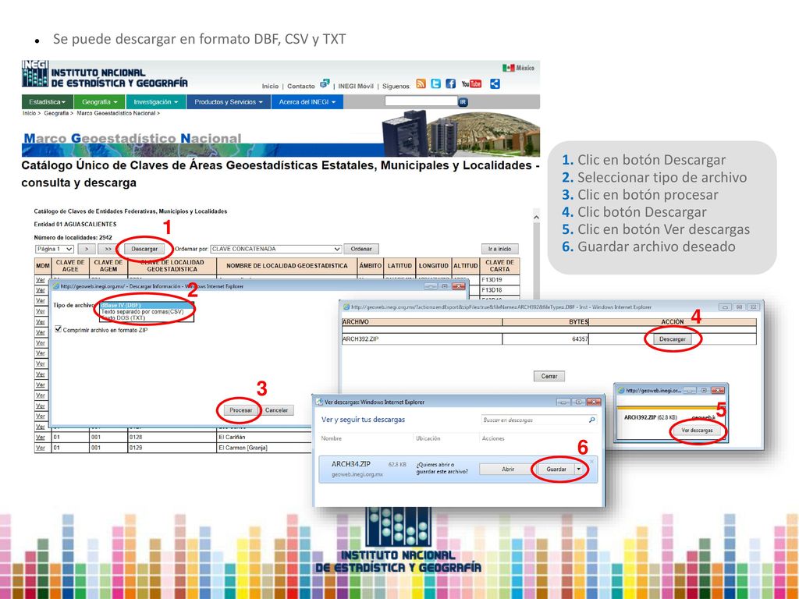Click the Procesar button
Viewport: 799px width, 599px height.
[240, 410]
